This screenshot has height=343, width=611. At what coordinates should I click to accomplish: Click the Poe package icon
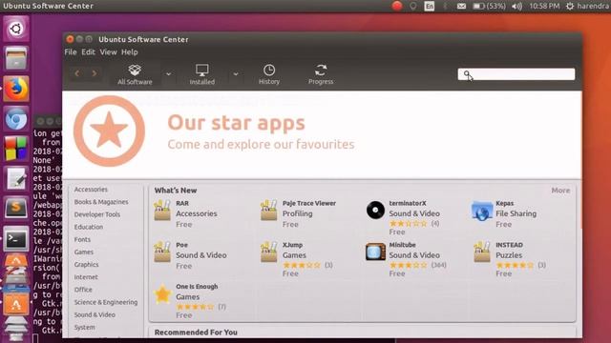coord(162,252)
